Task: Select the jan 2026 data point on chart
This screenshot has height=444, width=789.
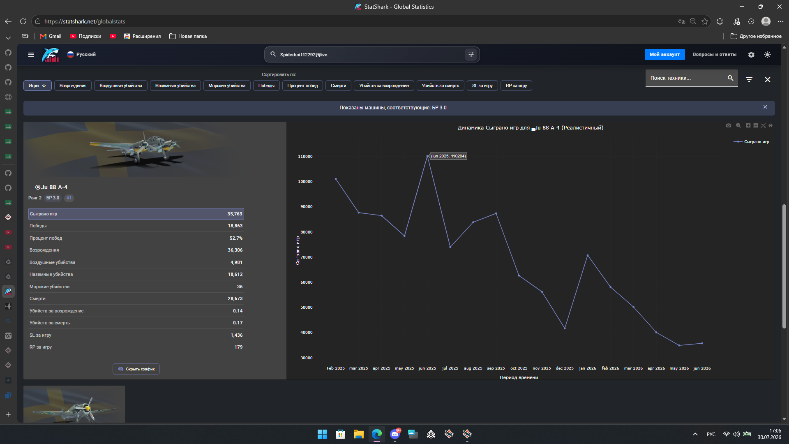Action: click(588, 255)
